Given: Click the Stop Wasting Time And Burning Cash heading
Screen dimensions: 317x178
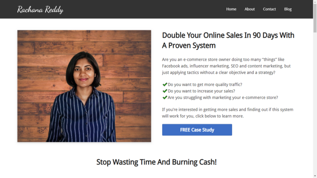Looking at the screenshot, I should [156, 162].
